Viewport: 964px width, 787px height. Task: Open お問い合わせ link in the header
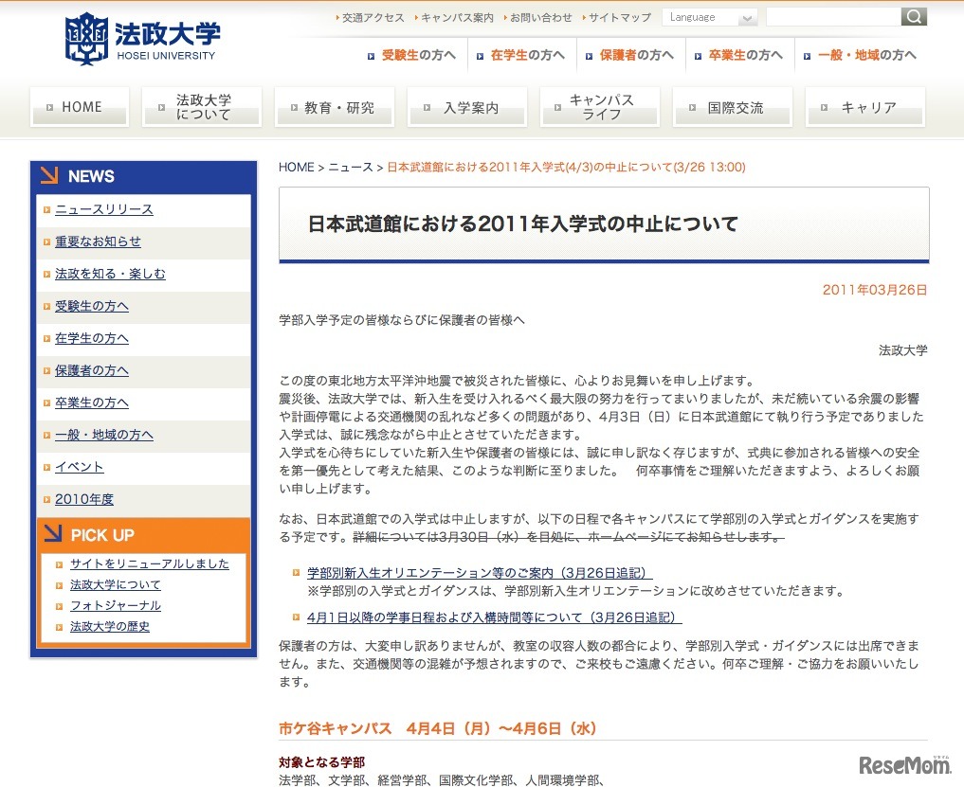click(540, 18)
